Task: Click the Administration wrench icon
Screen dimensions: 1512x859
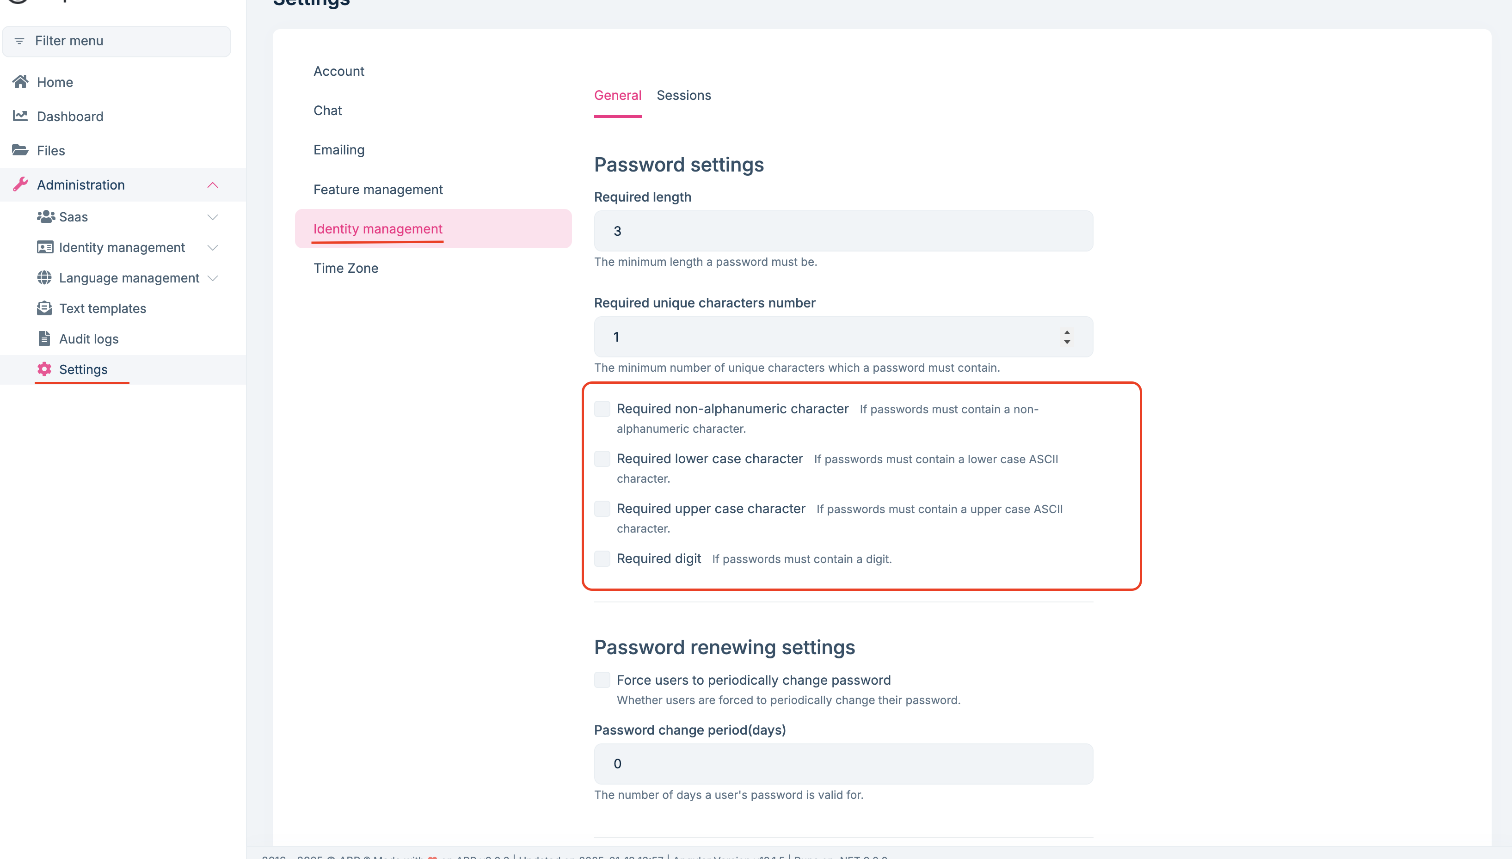Action: click(21, 184)
